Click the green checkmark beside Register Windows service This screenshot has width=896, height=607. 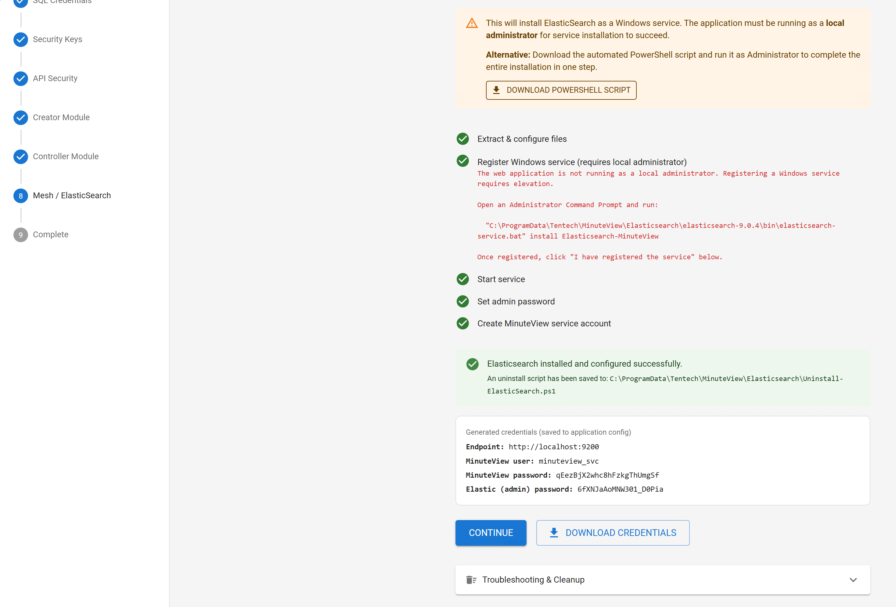click(x=463, y=161)
